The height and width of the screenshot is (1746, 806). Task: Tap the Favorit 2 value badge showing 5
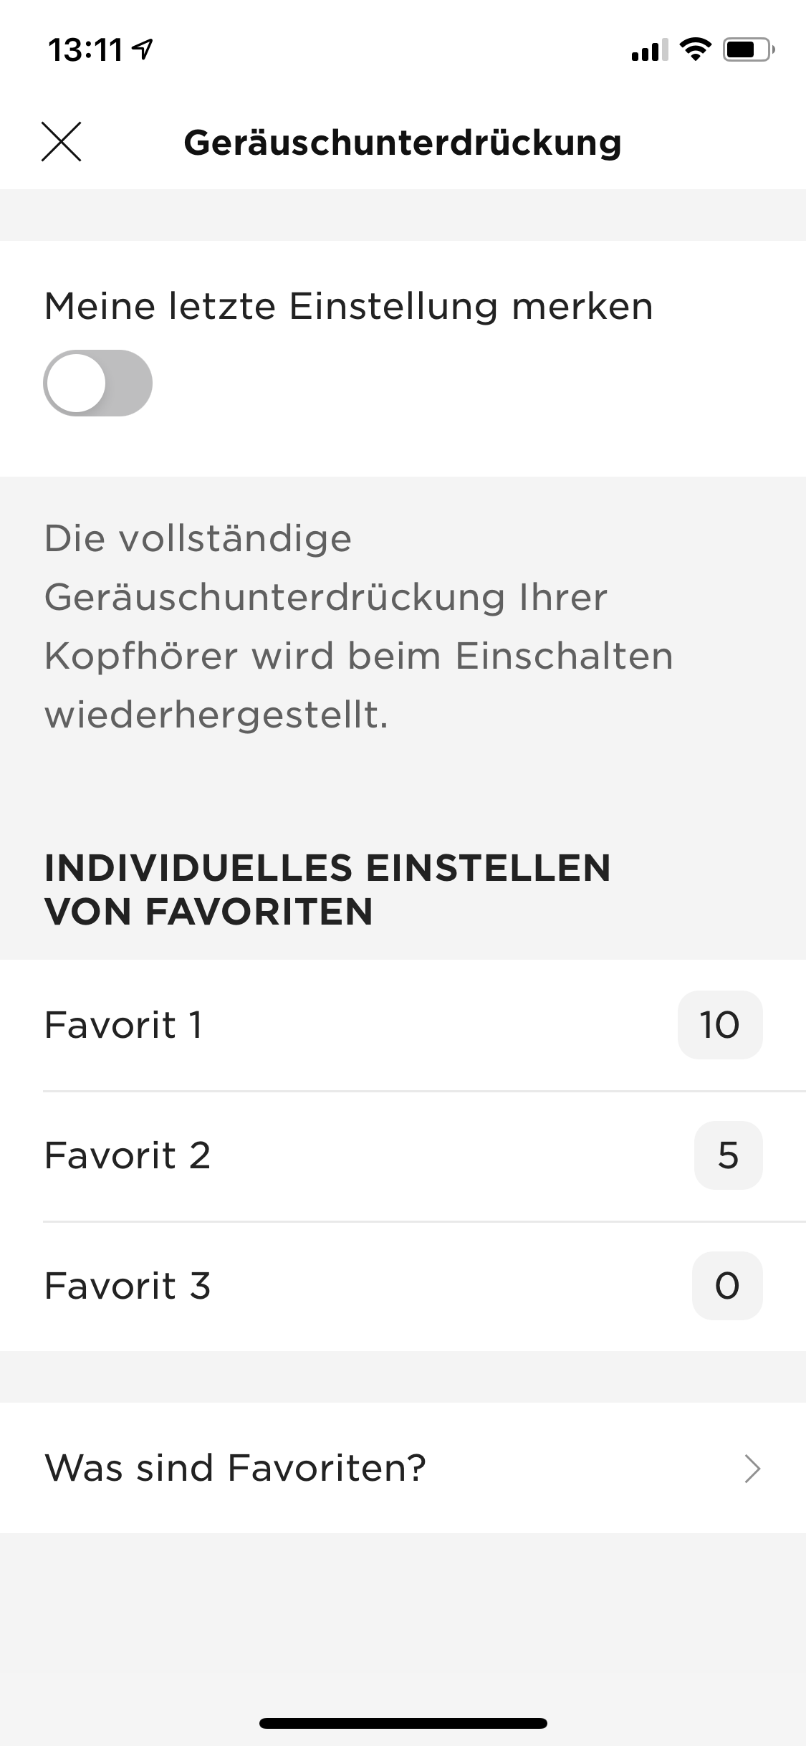tap(728, 1155)
